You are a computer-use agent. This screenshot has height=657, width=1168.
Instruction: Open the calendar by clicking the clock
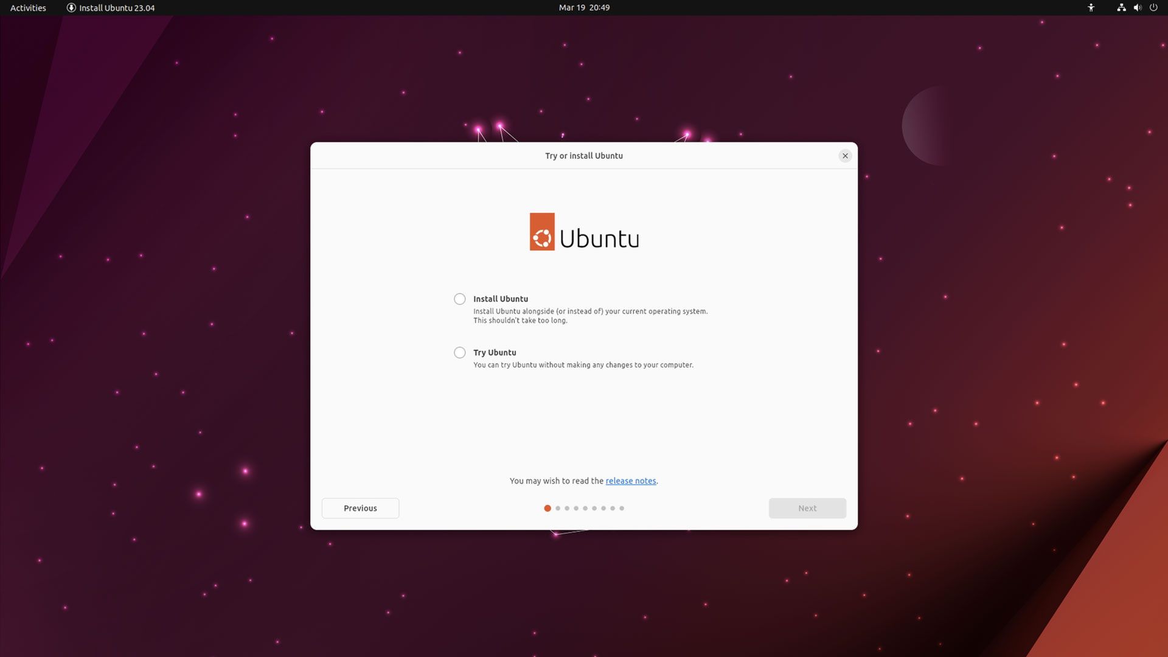[583, 7]
